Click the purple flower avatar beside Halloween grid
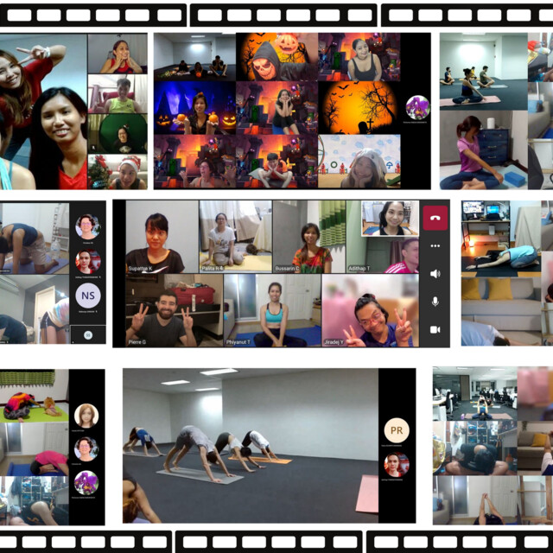Viewport: 553px width, 553px height. (x=417, y=108)
